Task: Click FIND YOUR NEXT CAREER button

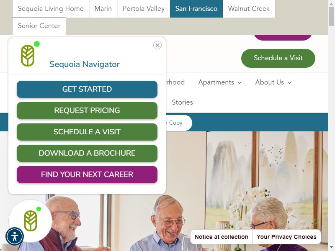Action: pos(87,174)
